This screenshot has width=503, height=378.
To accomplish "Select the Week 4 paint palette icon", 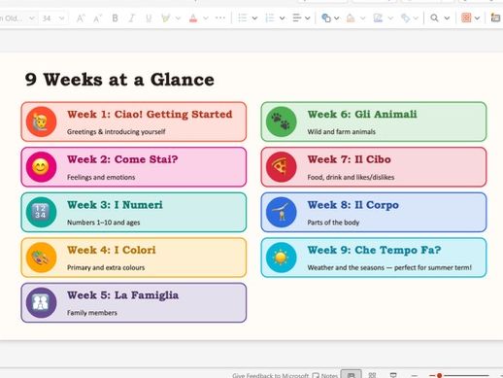I will [41, 258].
